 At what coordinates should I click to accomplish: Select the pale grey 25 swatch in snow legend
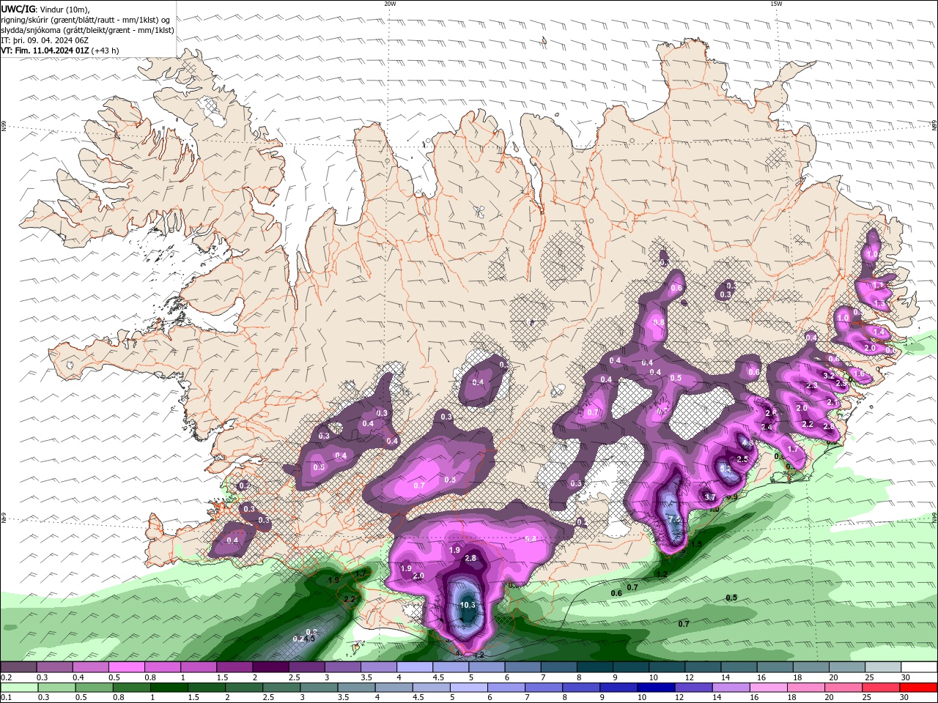(883, 667)
